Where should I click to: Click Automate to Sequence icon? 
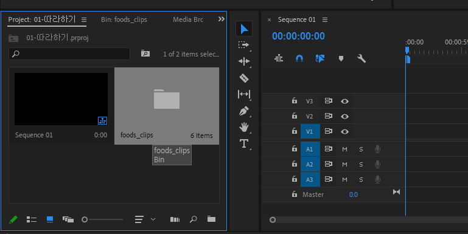pos(175,219)
